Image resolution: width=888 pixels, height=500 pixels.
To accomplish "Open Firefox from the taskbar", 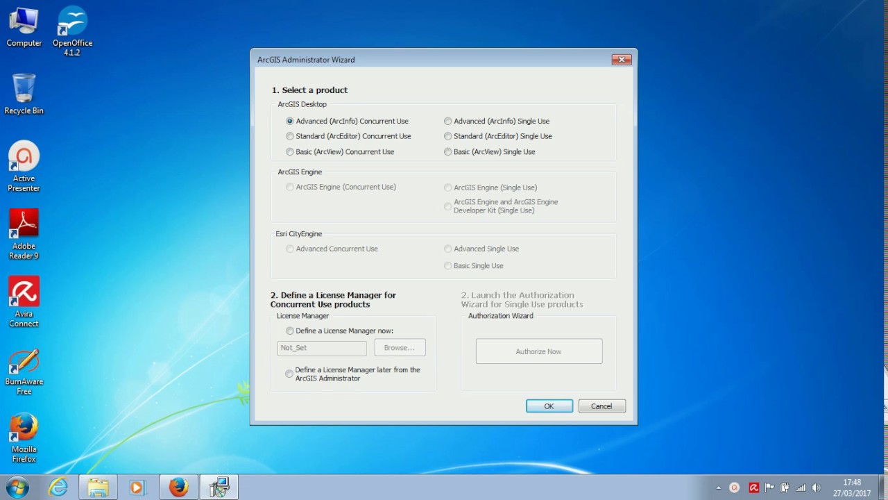I will click(x=178, y=487).
